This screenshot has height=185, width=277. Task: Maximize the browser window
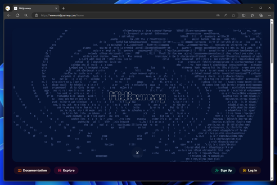point(261,8)
